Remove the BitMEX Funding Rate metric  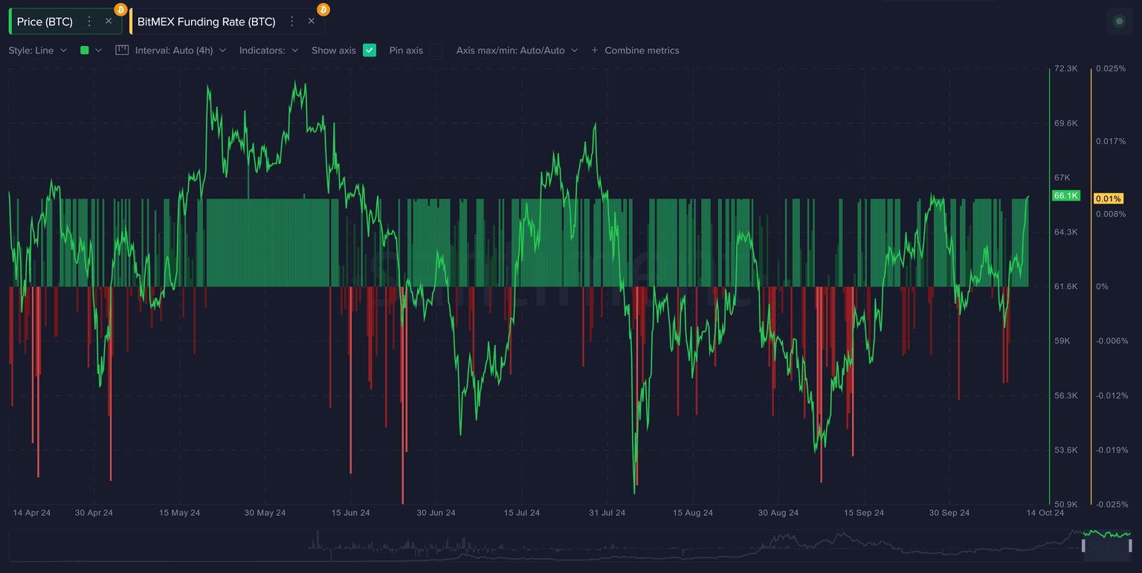coord(312,22)
